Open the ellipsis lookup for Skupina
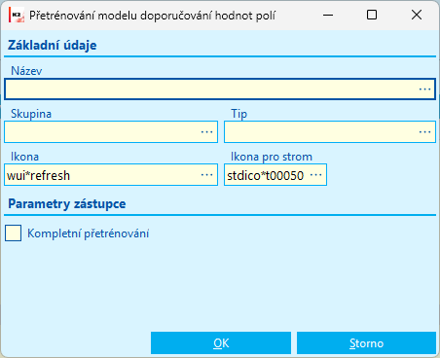440x358 pixels. coord(206,132)
